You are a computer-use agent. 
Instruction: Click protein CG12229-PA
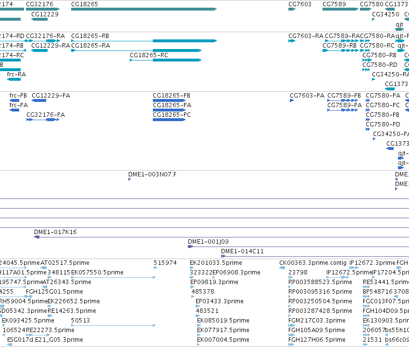39,100
